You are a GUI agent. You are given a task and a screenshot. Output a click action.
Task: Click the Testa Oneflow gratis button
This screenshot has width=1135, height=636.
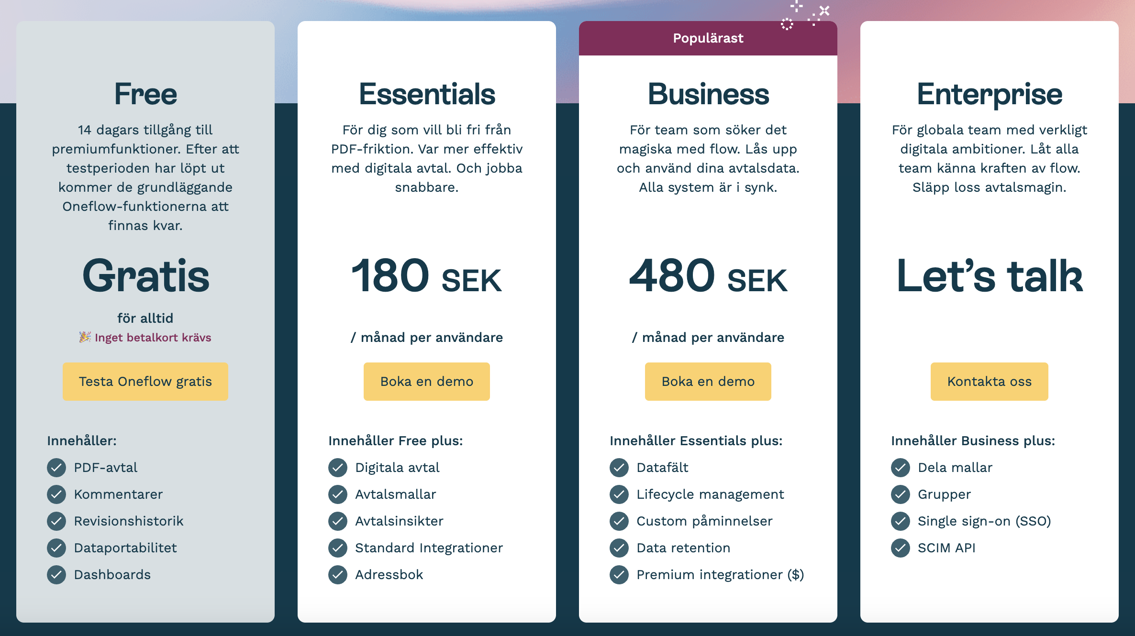(145, 381)
